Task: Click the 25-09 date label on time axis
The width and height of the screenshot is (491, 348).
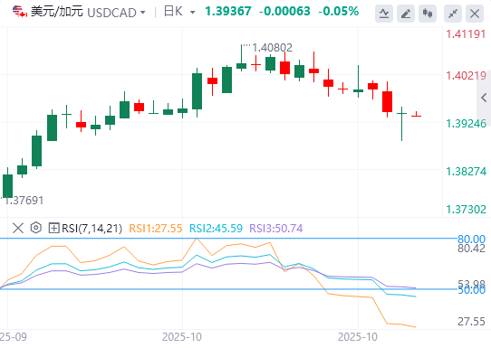Action: pyautogui.click(x=14, y=337)
